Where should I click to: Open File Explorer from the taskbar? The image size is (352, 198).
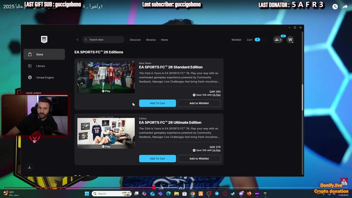coord(177,194)
